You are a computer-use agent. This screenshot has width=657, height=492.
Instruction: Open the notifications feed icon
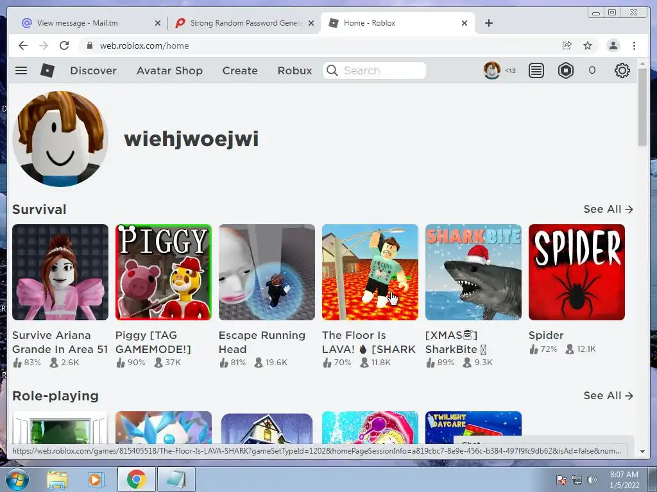pos(536,70)
